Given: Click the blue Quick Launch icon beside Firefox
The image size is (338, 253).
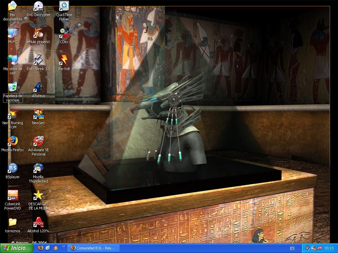Looking at the screenshot, I should pyautogui.click(x=48, y=248).
